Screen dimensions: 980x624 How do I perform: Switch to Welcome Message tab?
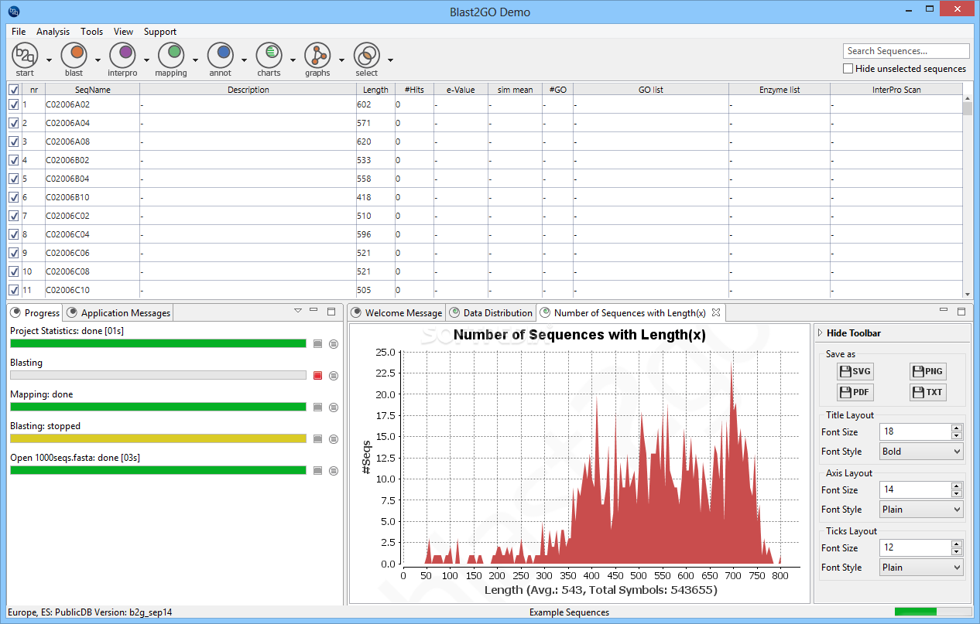[x=396, y=313]
